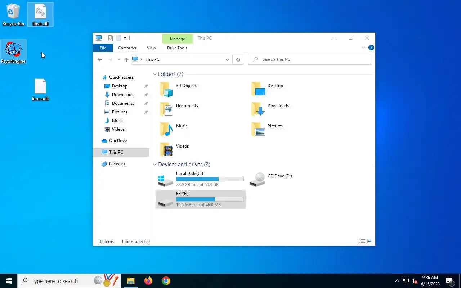Select the libvlc.dll file on desktop
The width and height of the screenshot is (461, 288).
40,15
